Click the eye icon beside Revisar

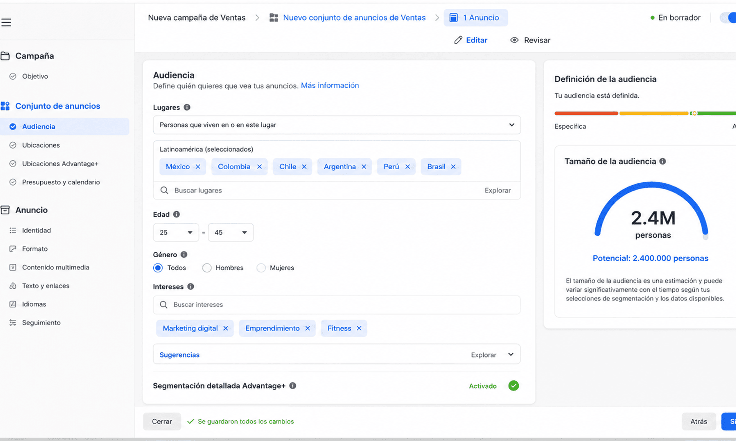click(514, 40)
